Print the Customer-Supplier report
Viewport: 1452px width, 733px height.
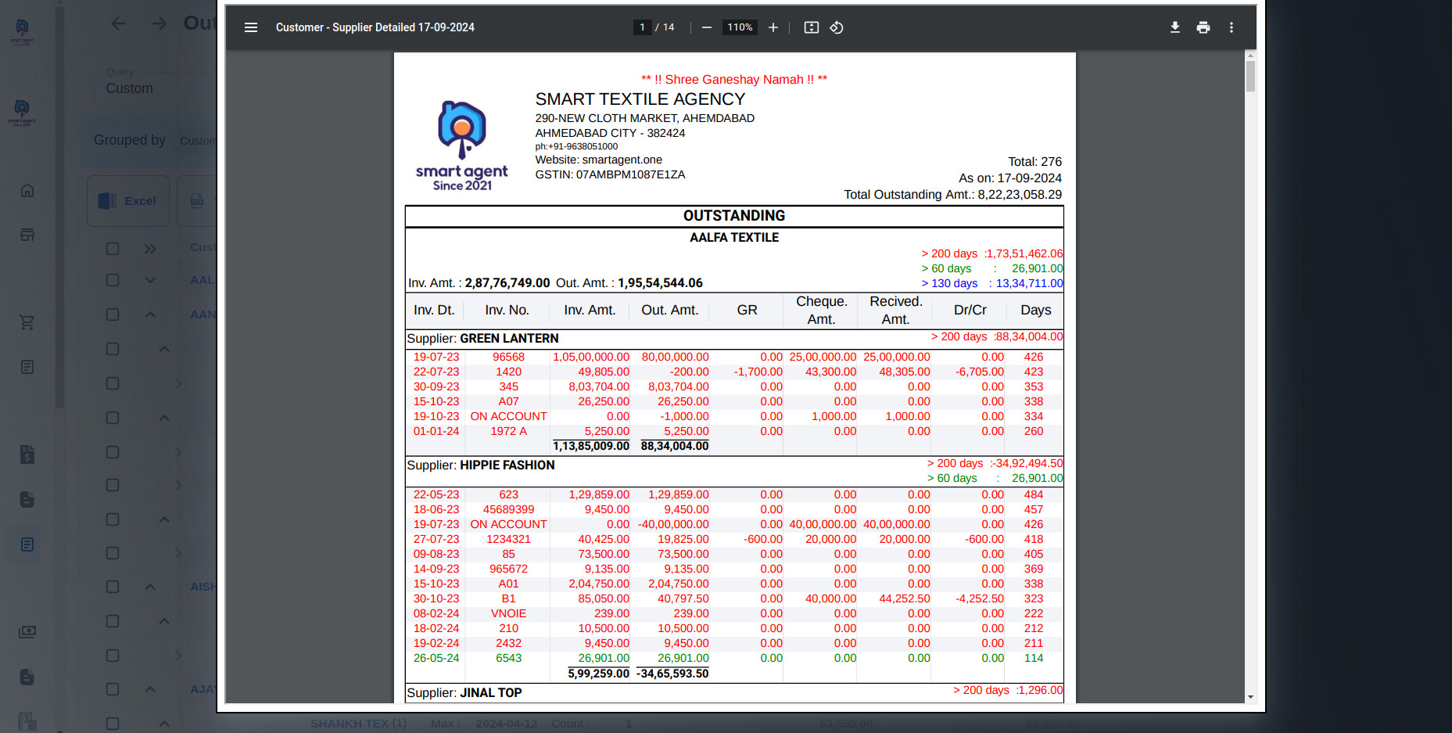click(x=1203, y=27)
